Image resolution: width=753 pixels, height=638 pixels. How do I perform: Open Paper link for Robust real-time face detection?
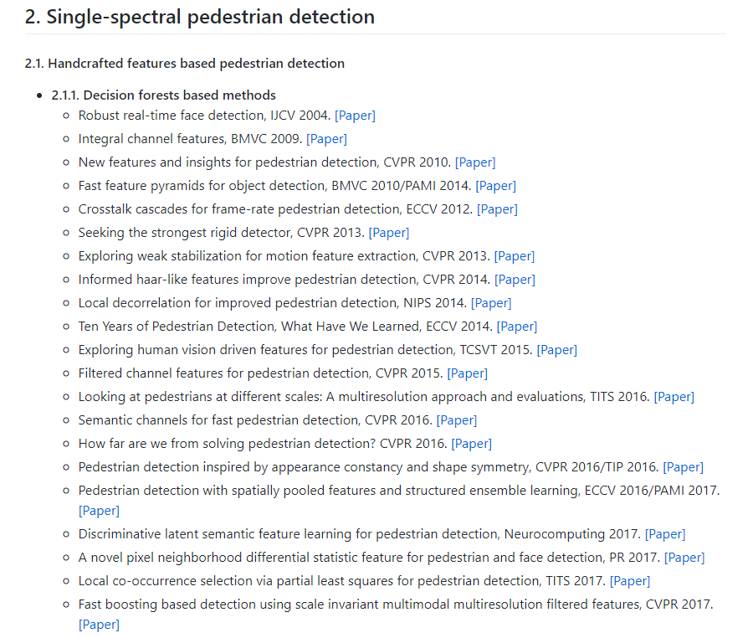coord(355,116)
